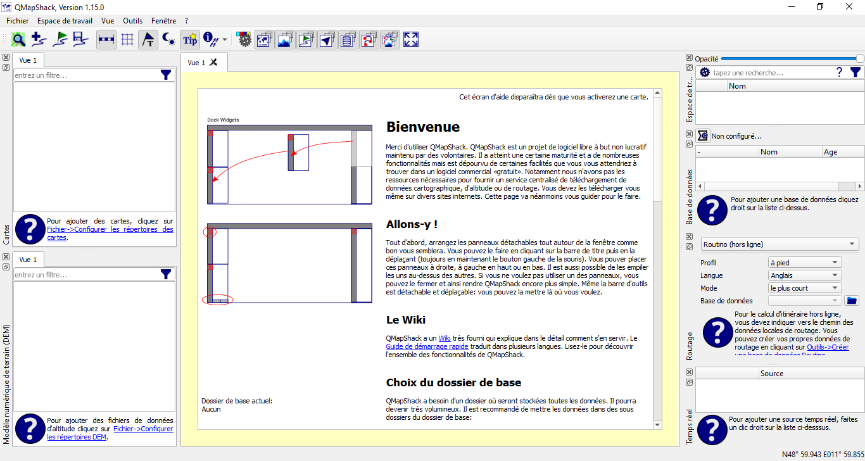Click the Age column header
865x461 pixels.
click(x=842, y=151)
